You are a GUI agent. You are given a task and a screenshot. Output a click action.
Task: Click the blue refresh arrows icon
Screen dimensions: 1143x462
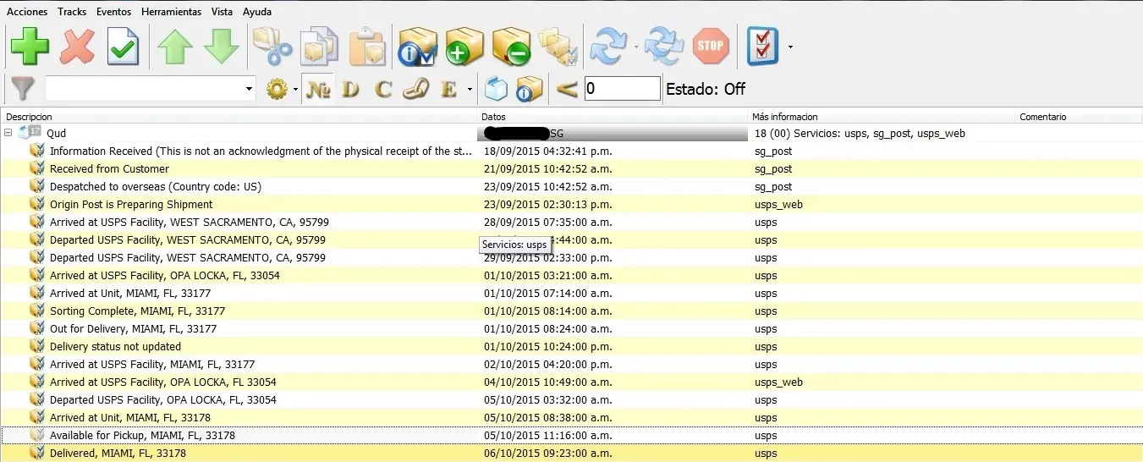coord(609,46)
